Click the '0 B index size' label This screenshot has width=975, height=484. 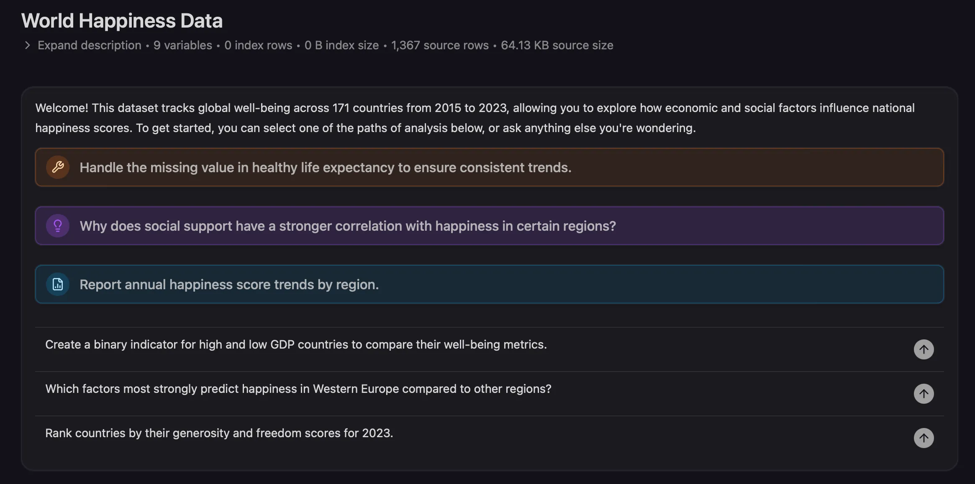341,45
